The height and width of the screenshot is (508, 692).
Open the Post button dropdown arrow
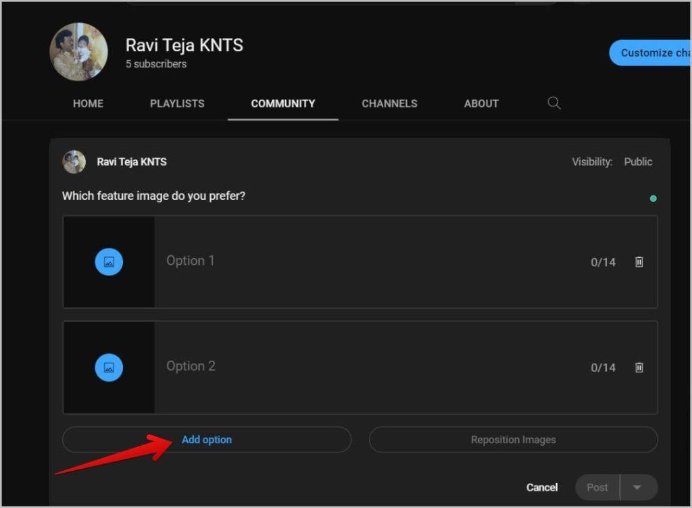[x=639, y=487]
